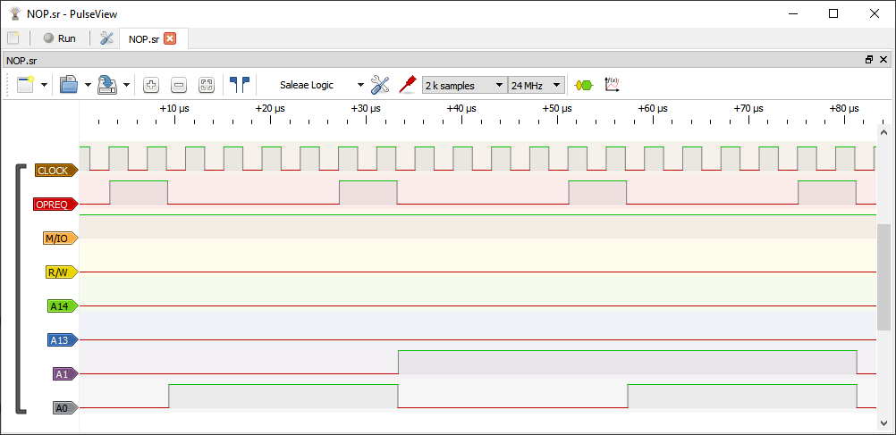Open the settings wrench icon in top bar
896x435 pixels.
point(106,38)
